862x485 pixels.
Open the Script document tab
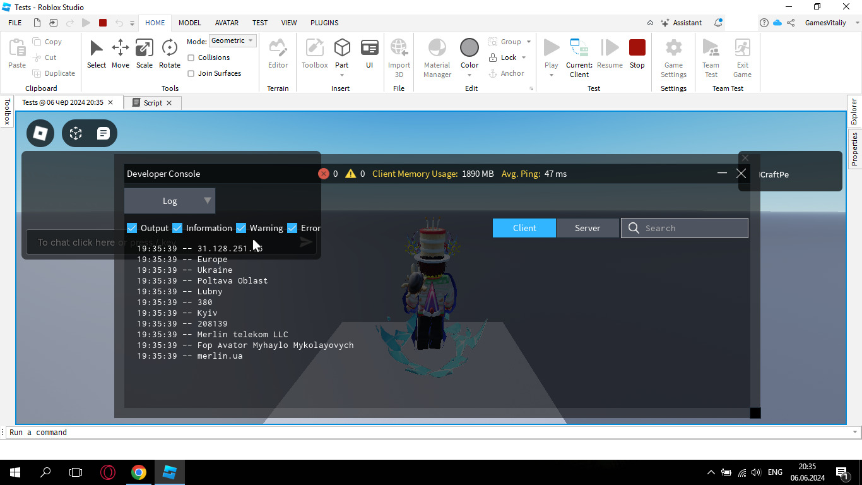[x=152, y=103]
